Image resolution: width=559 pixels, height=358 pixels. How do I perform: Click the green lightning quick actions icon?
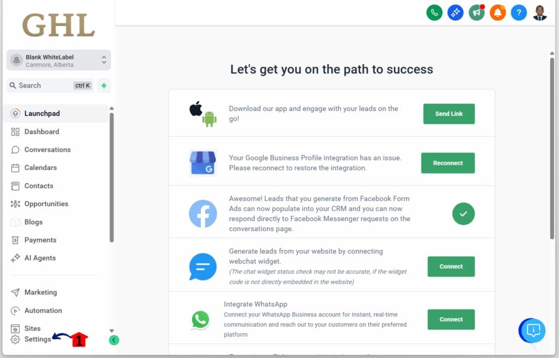tap(104, 86)
